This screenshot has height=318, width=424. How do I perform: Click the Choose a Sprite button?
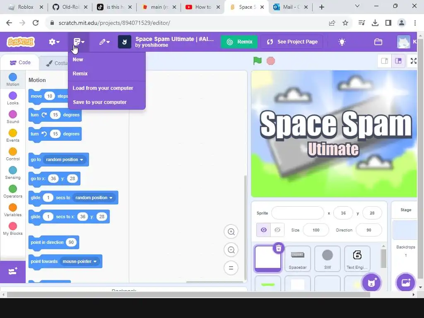(371, 282)
